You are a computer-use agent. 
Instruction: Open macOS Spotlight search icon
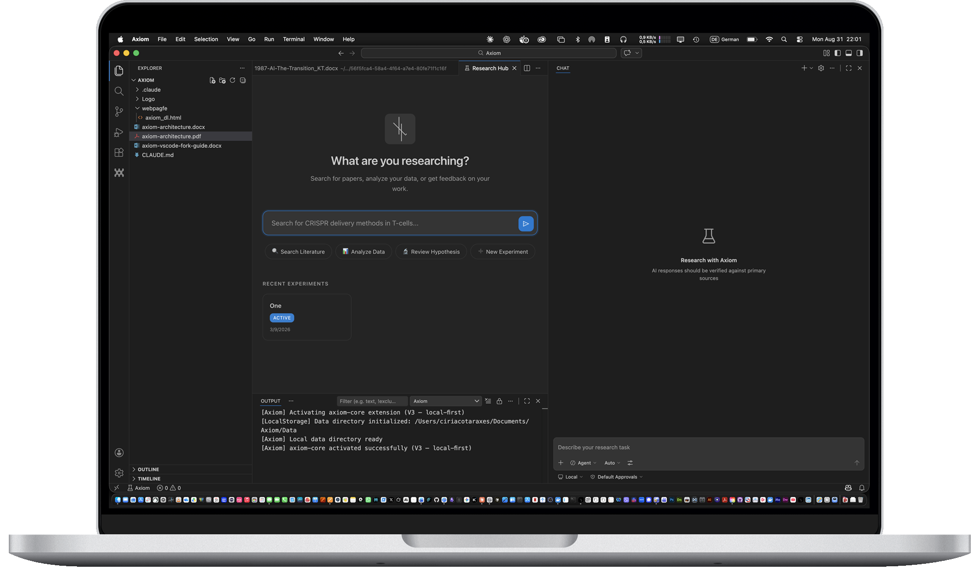(x=784, y=39)
